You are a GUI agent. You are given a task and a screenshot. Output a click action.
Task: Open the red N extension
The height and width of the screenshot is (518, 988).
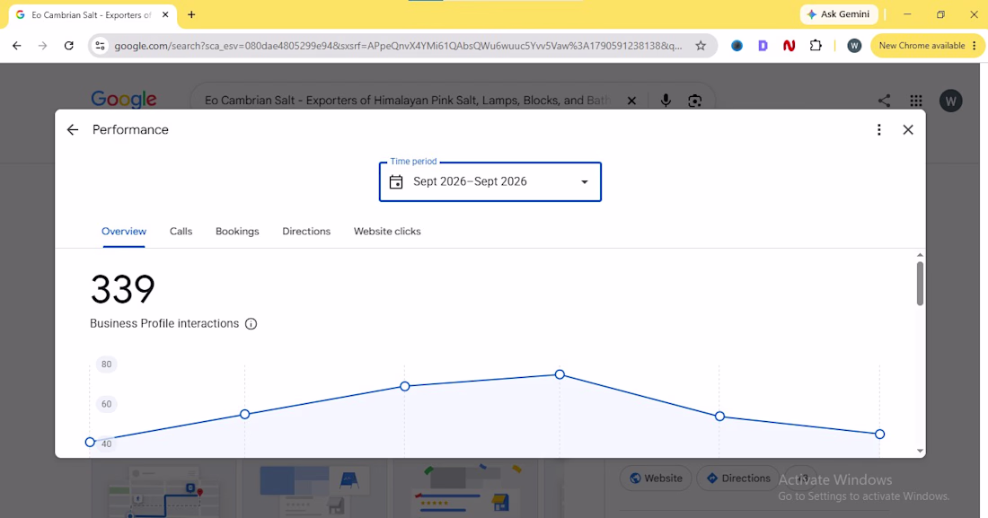789,46
